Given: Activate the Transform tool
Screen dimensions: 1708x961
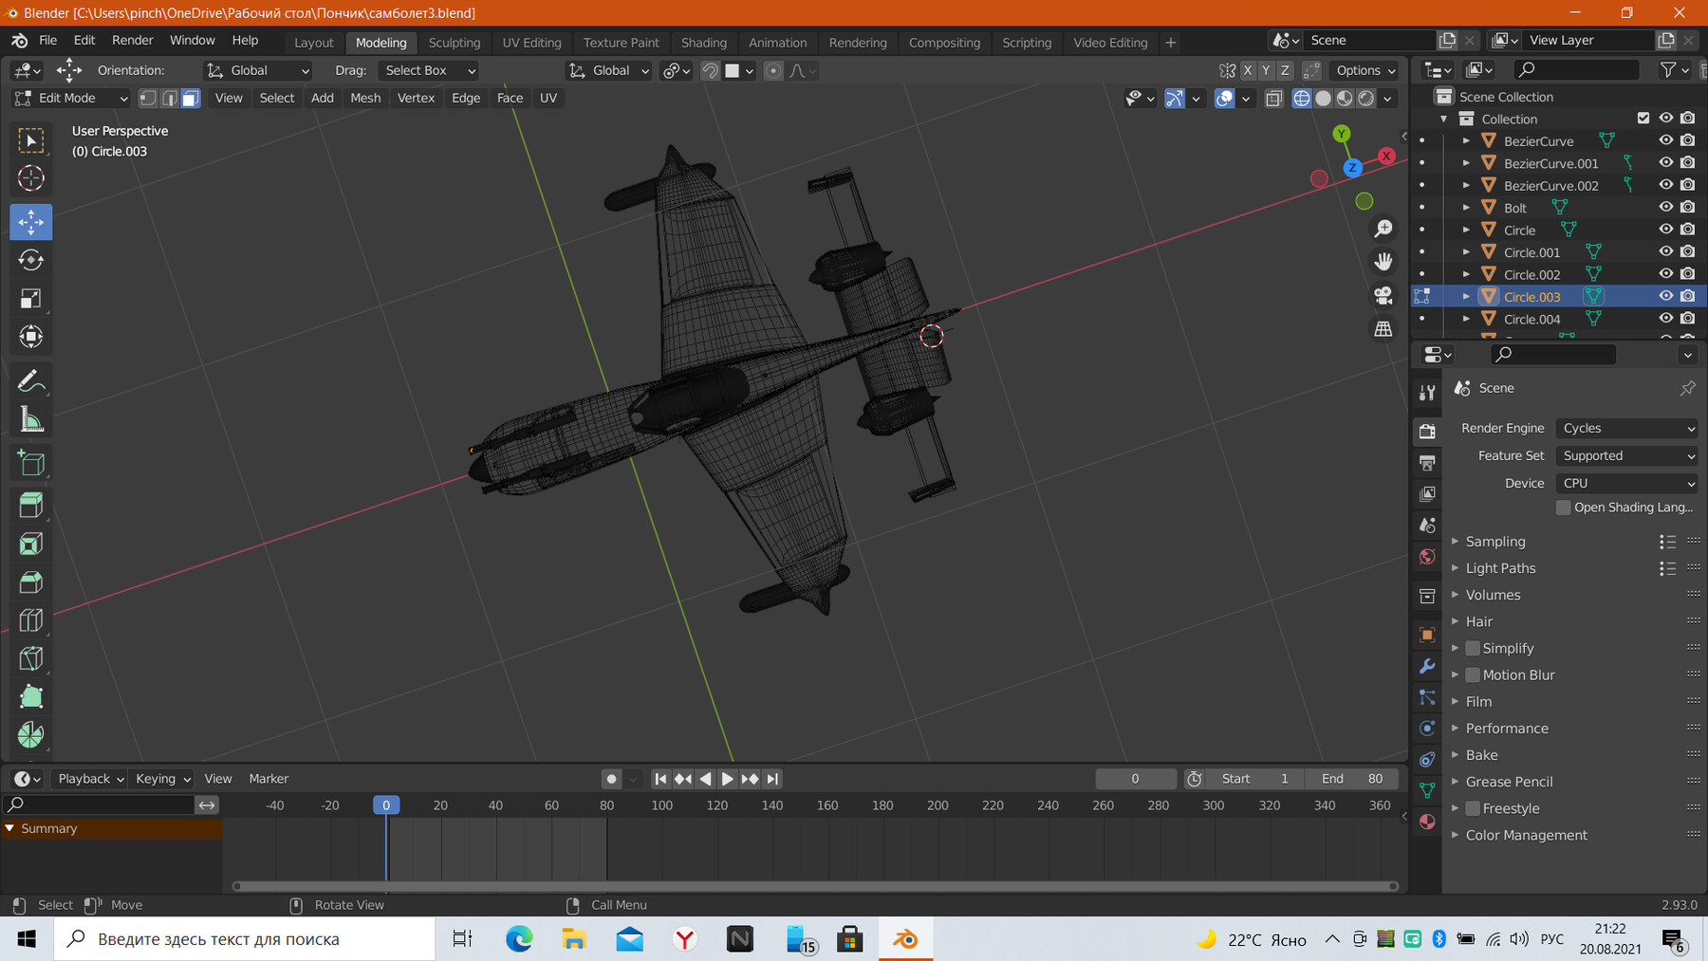Looking at the screenshot, I should click(31, 337).
